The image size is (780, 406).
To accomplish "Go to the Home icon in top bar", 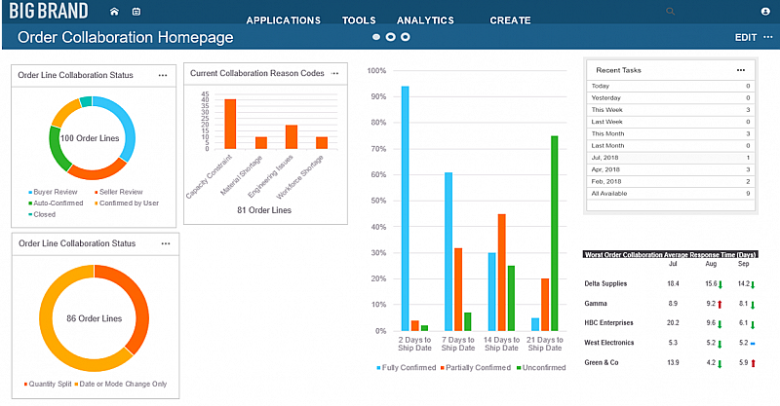I will click(x=115, y=12).
